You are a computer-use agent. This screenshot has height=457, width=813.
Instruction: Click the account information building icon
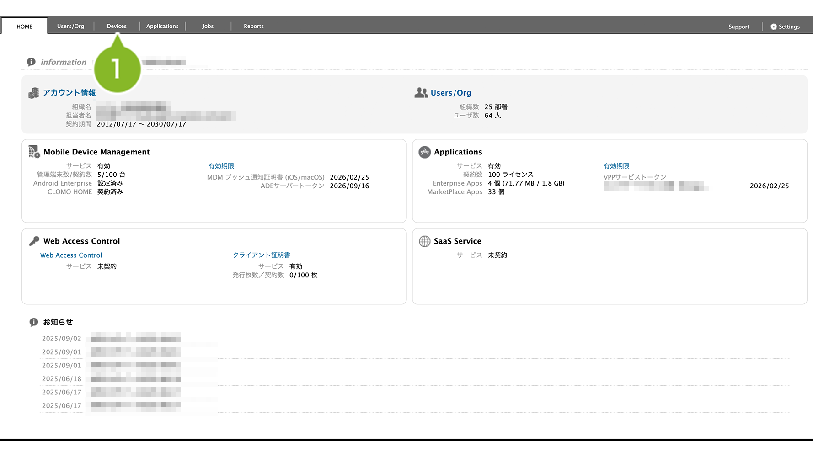33,93
